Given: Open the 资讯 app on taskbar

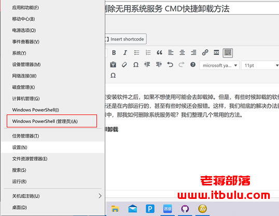Looking at the screenshot, I should tap(168, 209).
